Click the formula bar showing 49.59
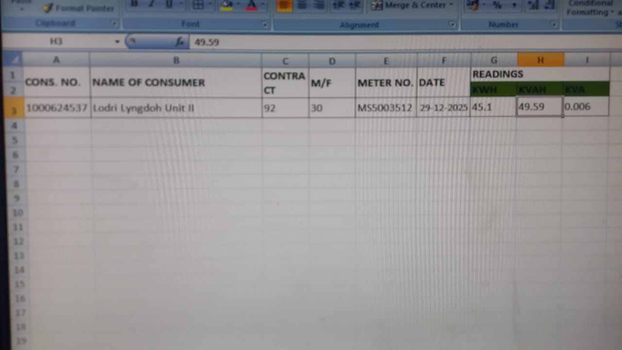622x350 pixels. (406, 42)
